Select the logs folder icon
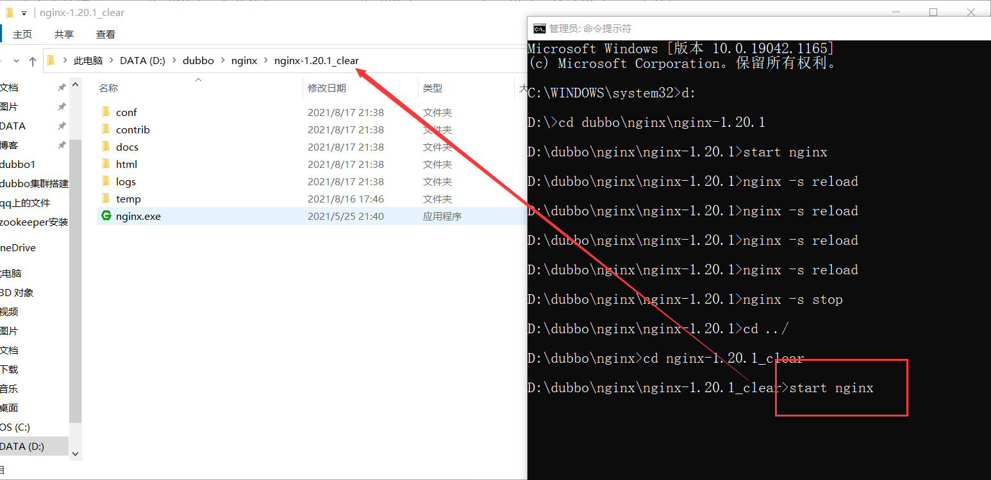This screenshot has width=991, height=480. coord(106,181)
